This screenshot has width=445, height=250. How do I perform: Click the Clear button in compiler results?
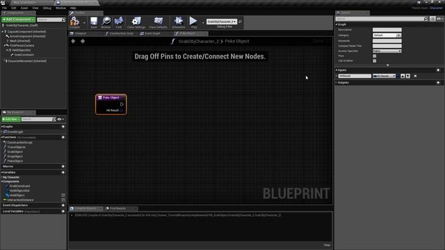[327, 245]
